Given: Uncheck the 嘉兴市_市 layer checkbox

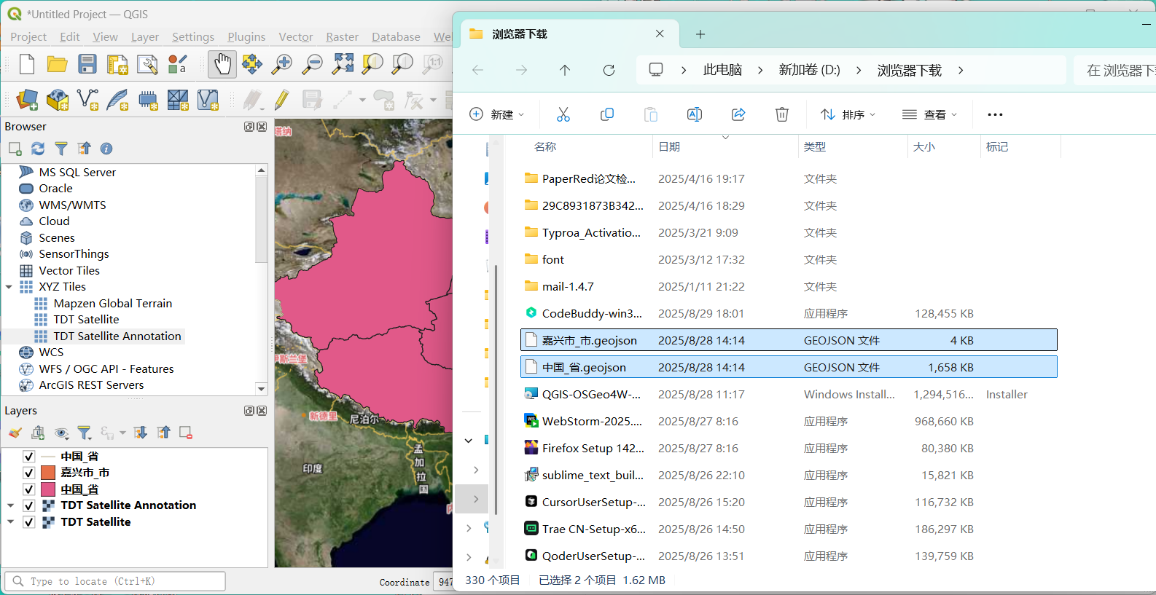Looking at the screenshot, I should 29,473.
